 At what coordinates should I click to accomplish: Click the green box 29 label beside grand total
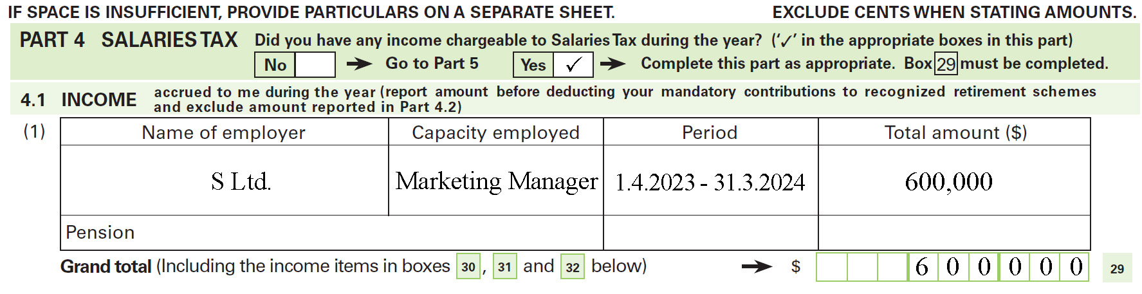[1118, 268]
